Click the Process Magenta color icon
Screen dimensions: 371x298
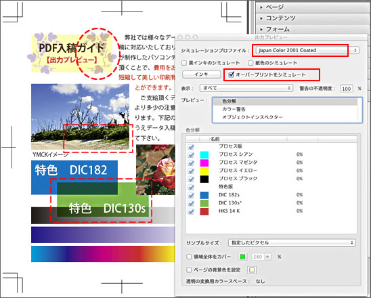(204, 163)
